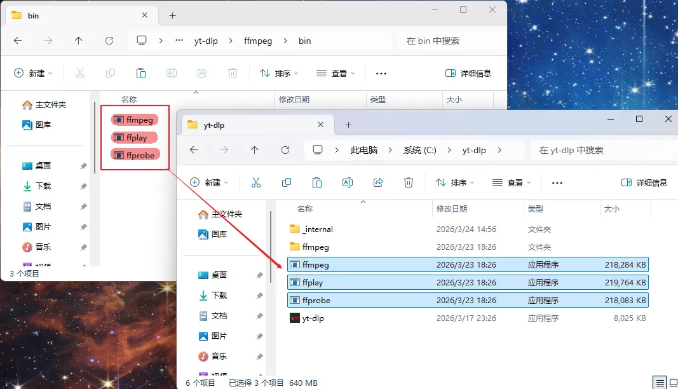Expand hidden path (…) in bin address bar
678x389 pixels.
point(179,41)
